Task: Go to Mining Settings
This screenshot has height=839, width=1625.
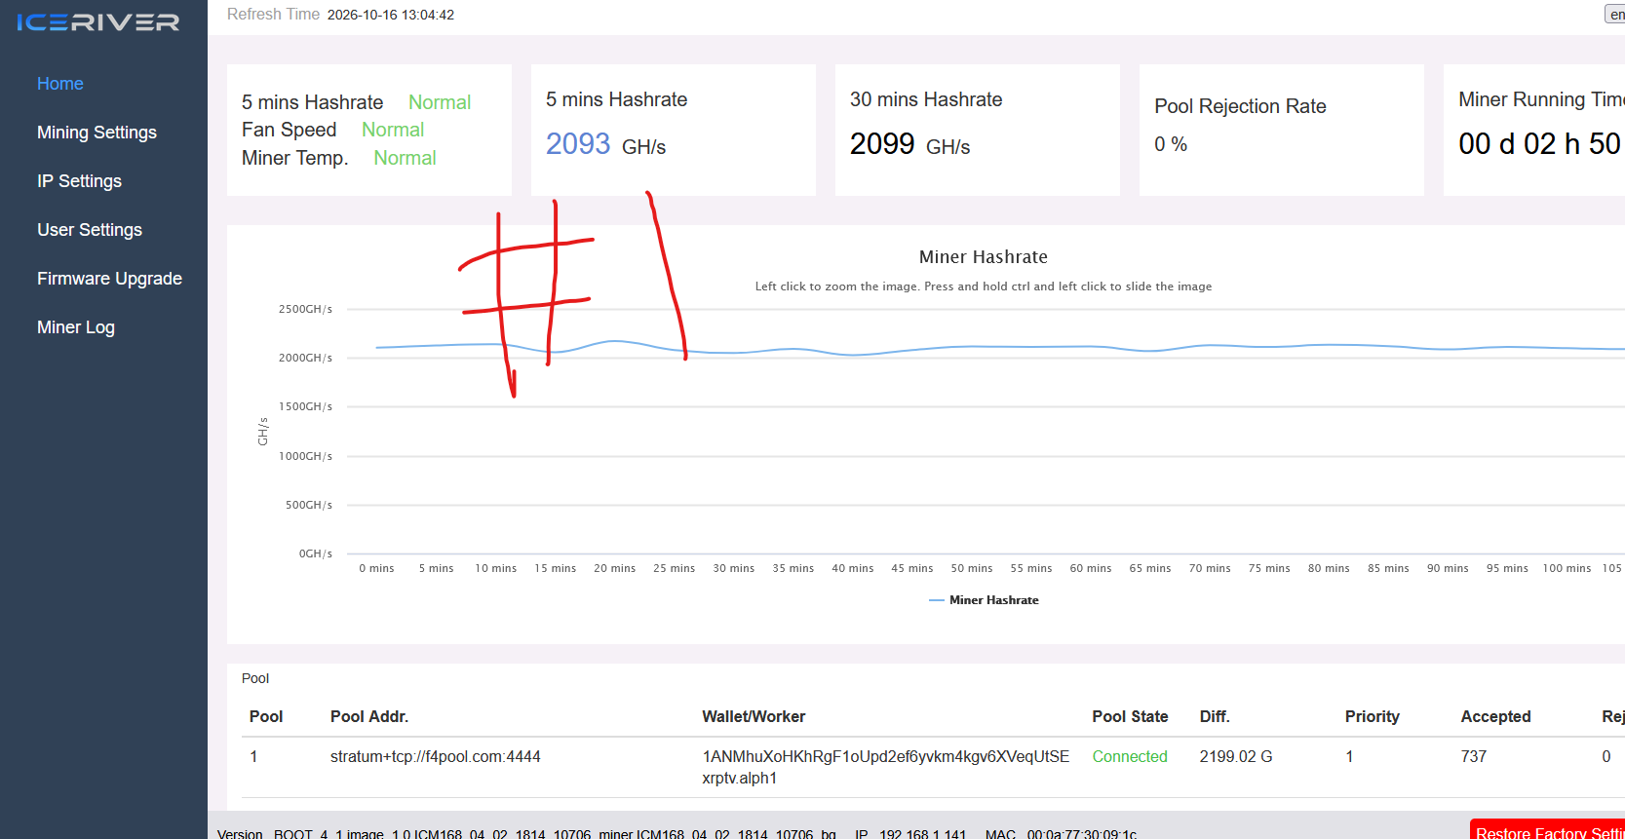Action: (97, 133)
